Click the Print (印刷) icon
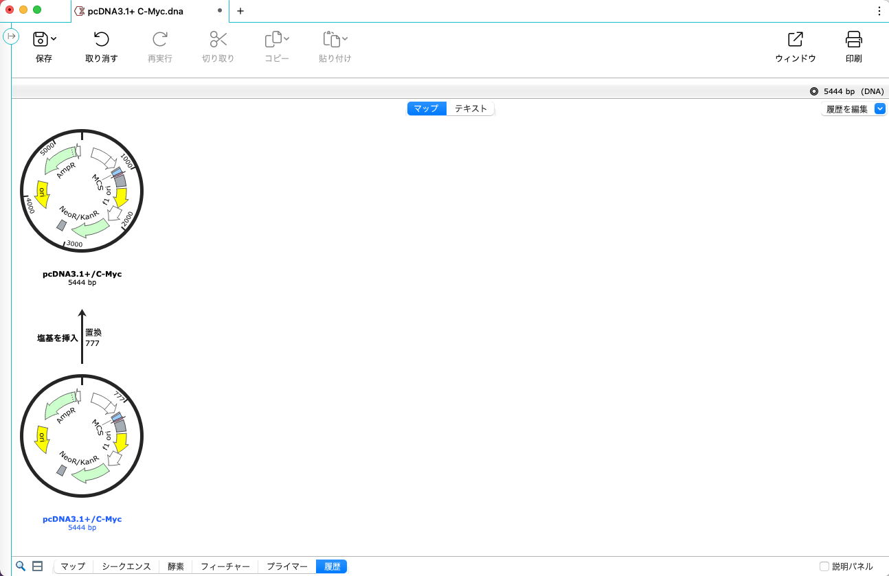889x576 pixels. pos(853,39)
